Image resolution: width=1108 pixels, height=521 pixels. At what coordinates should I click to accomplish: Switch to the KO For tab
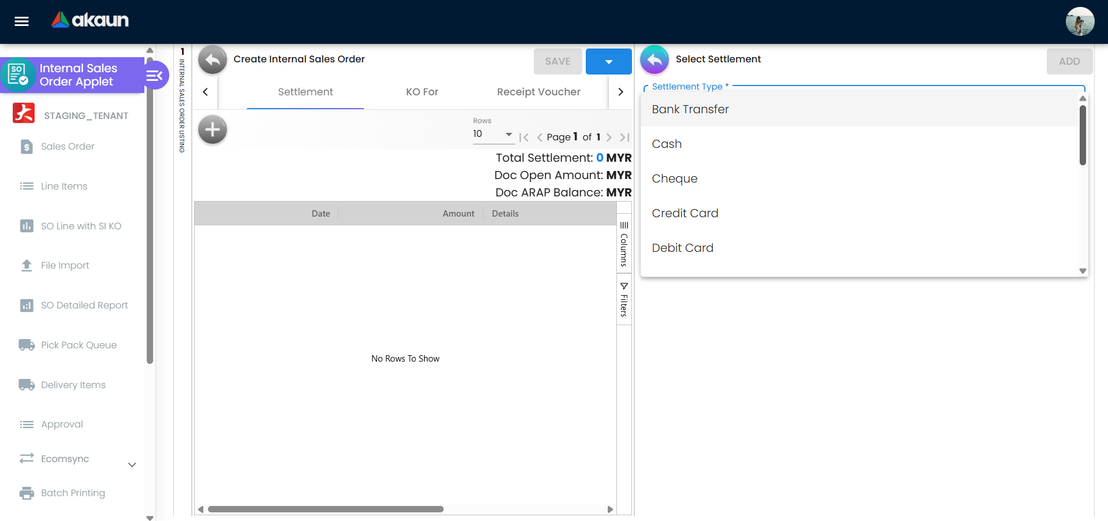[422, 92]
